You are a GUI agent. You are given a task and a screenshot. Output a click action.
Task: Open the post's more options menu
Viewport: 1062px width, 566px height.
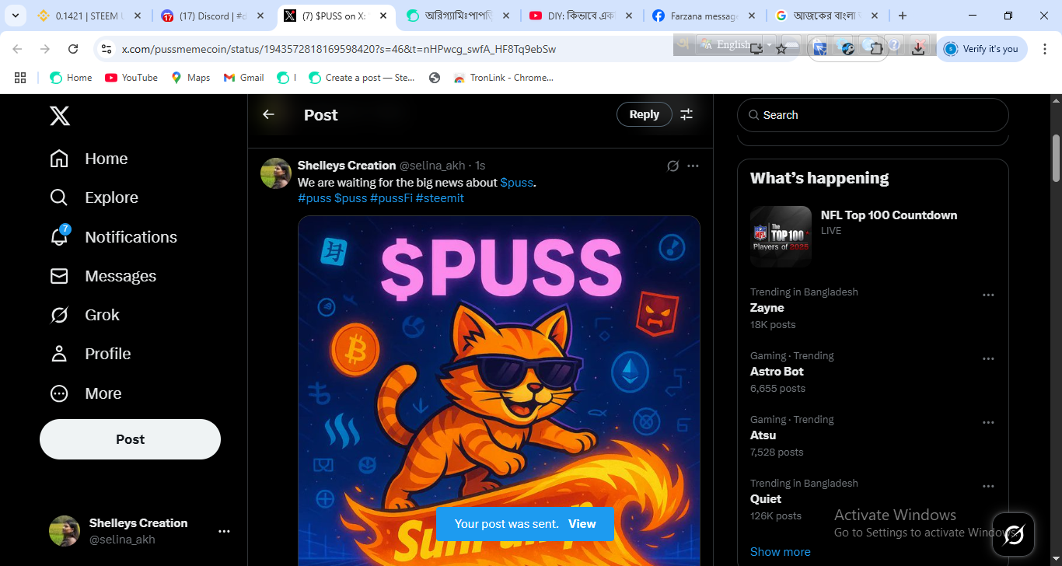(693, 166)
